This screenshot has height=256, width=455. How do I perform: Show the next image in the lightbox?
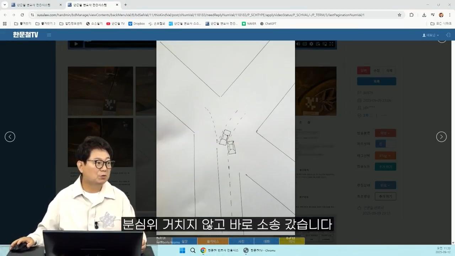point(441,137)
